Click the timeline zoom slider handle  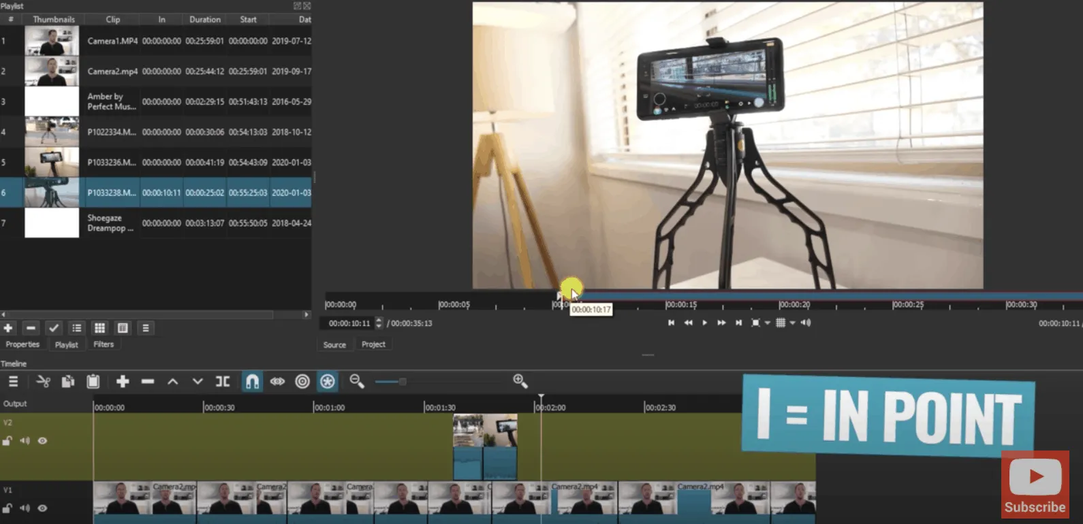tap(403, 382)
